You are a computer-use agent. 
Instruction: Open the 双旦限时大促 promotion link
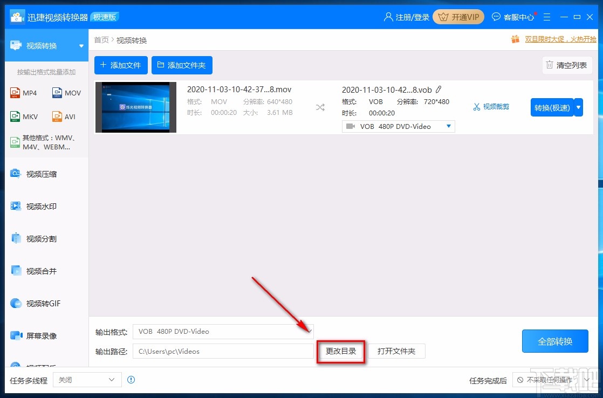pos(560,39)
